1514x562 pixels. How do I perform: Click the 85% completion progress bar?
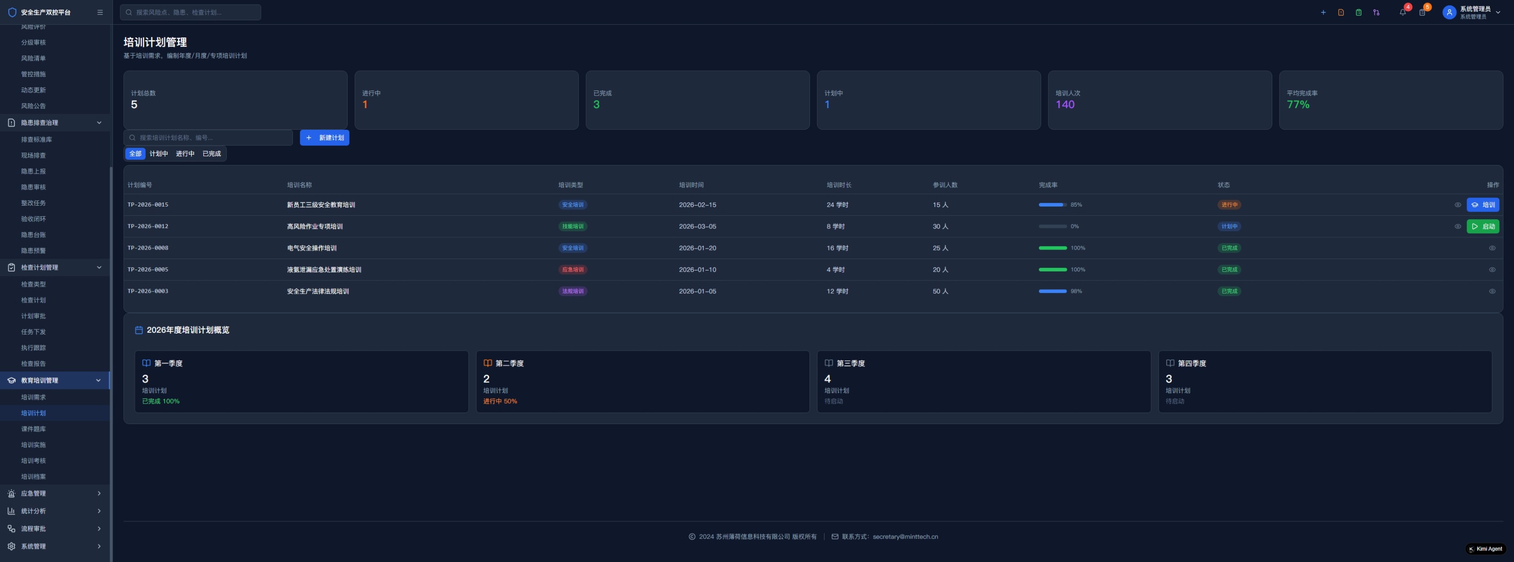pos(1052,205)
